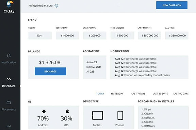Select the Phones device icon
The height and width of the screenshot is (130, 196).
(x=120, y=115)
